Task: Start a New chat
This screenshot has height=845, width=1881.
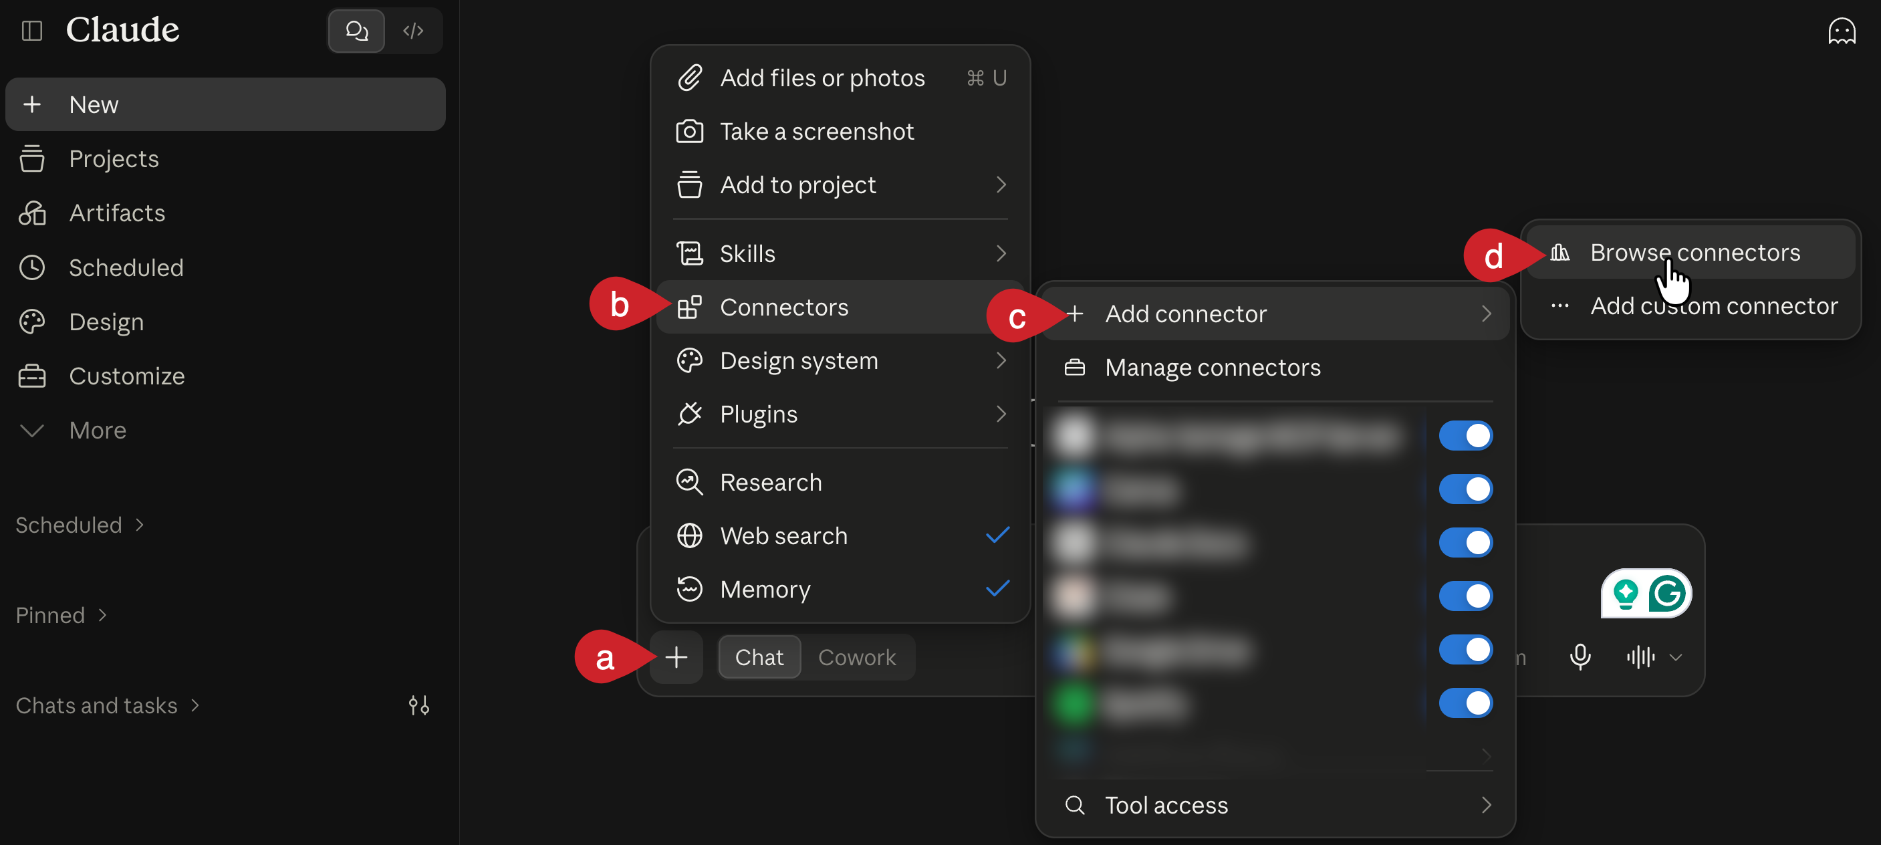Action: [x=226, y=104]
